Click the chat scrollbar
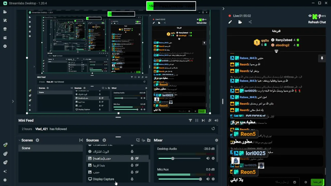Image resolution: width=331 pixels, height=186 pixels. [x=325, y=172]
